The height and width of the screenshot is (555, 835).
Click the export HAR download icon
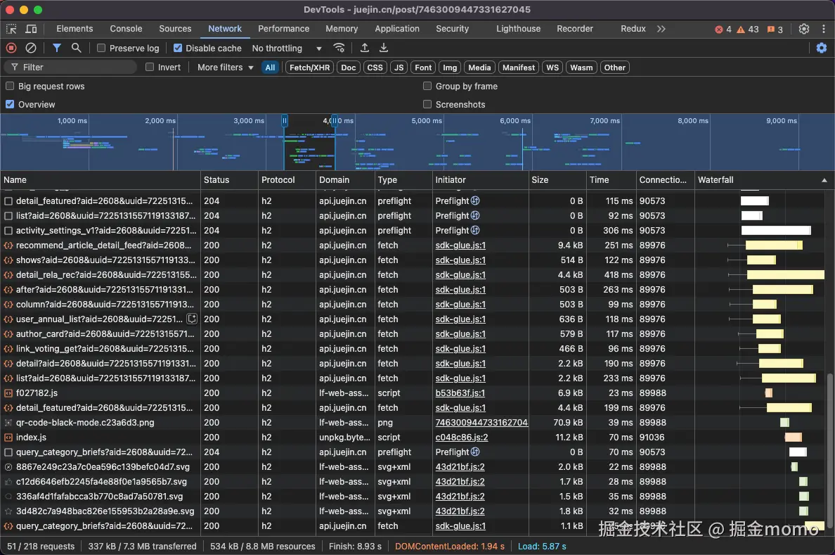point(384,48)
